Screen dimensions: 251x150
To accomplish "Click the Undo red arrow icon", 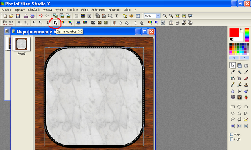I will click(x=41, y=16).
